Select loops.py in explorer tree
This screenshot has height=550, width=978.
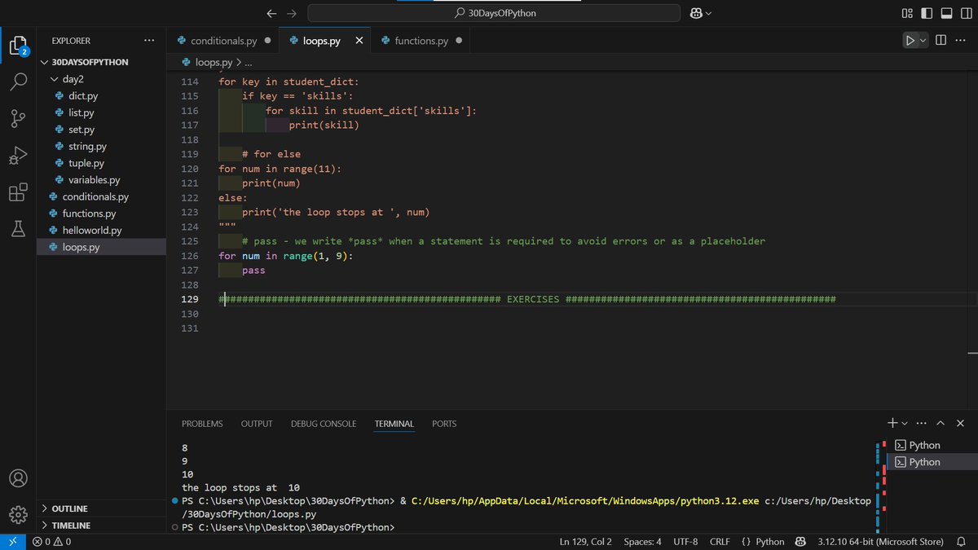coord(101,247)
